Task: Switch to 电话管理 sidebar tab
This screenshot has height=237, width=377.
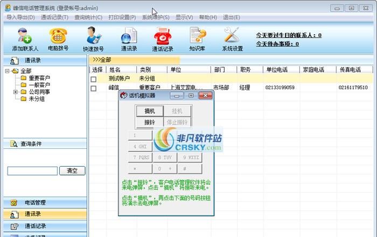Action: coord(45,203)
